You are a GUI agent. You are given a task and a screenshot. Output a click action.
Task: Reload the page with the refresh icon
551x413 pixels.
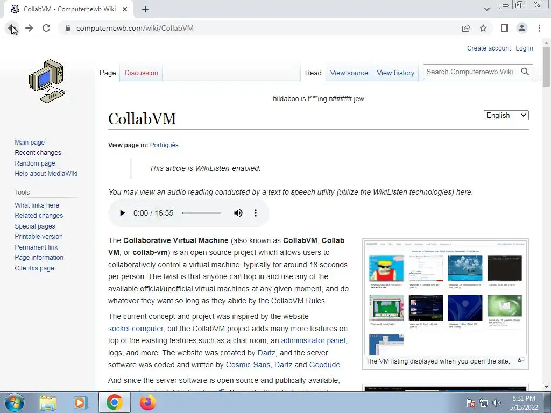coord(46,28)
